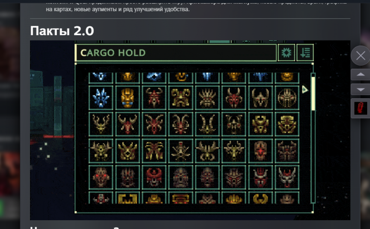
Task: Click the Cargo Hold title bar
Action: tap(176, 53)
